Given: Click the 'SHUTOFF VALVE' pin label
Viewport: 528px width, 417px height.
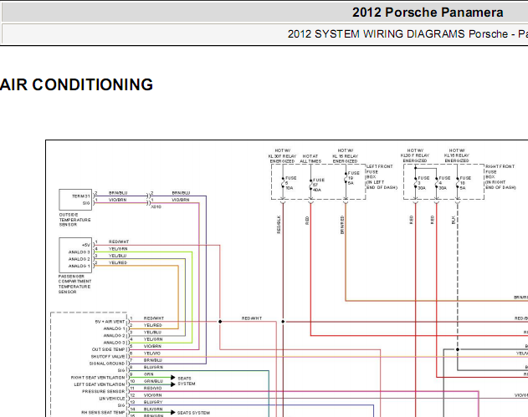Looking at the screenshot, I should (x=108, y=357).
